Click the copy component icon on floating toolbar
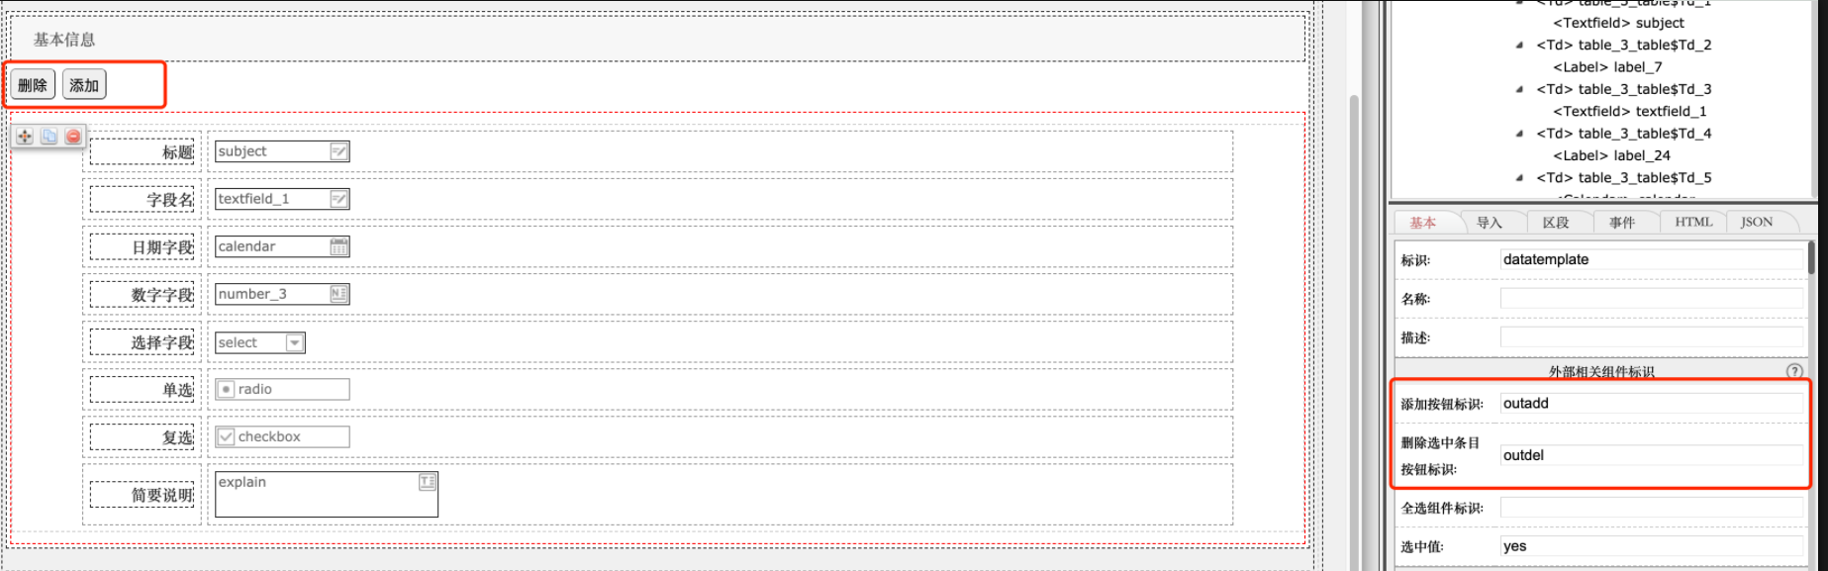The image size is (1828, 571). tap(48, 137)
